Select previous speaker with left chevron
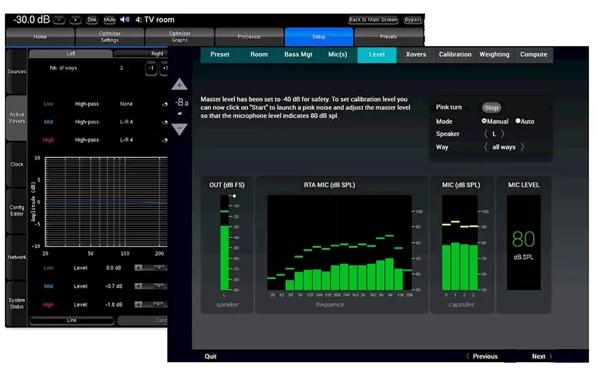Screen dimensions: 598x382 [486, 134]
